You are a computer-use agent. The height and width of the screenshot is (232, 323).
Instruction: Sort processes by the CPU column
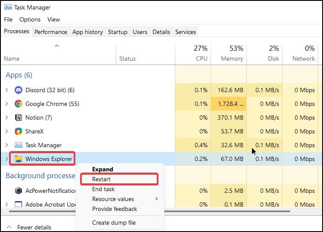(x=193, y=54)
